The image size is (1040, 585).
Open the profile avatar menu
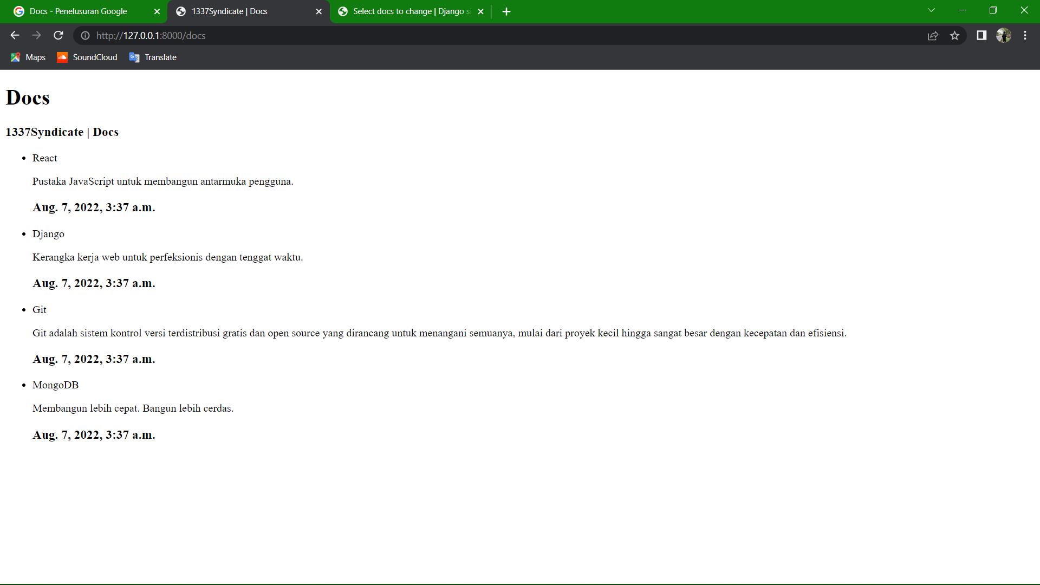(1003, 36)
